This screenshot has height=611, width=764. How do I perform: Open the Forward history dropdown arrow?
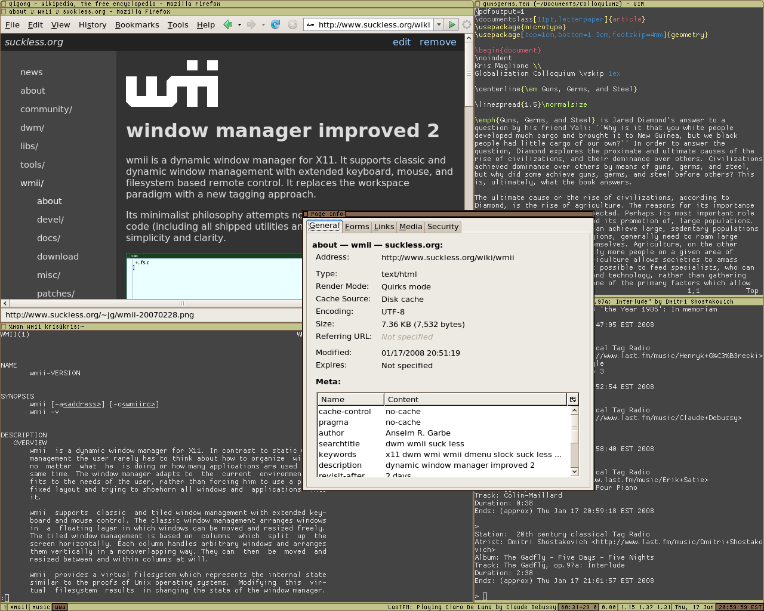pyautogui.click(x=263, y=24)
